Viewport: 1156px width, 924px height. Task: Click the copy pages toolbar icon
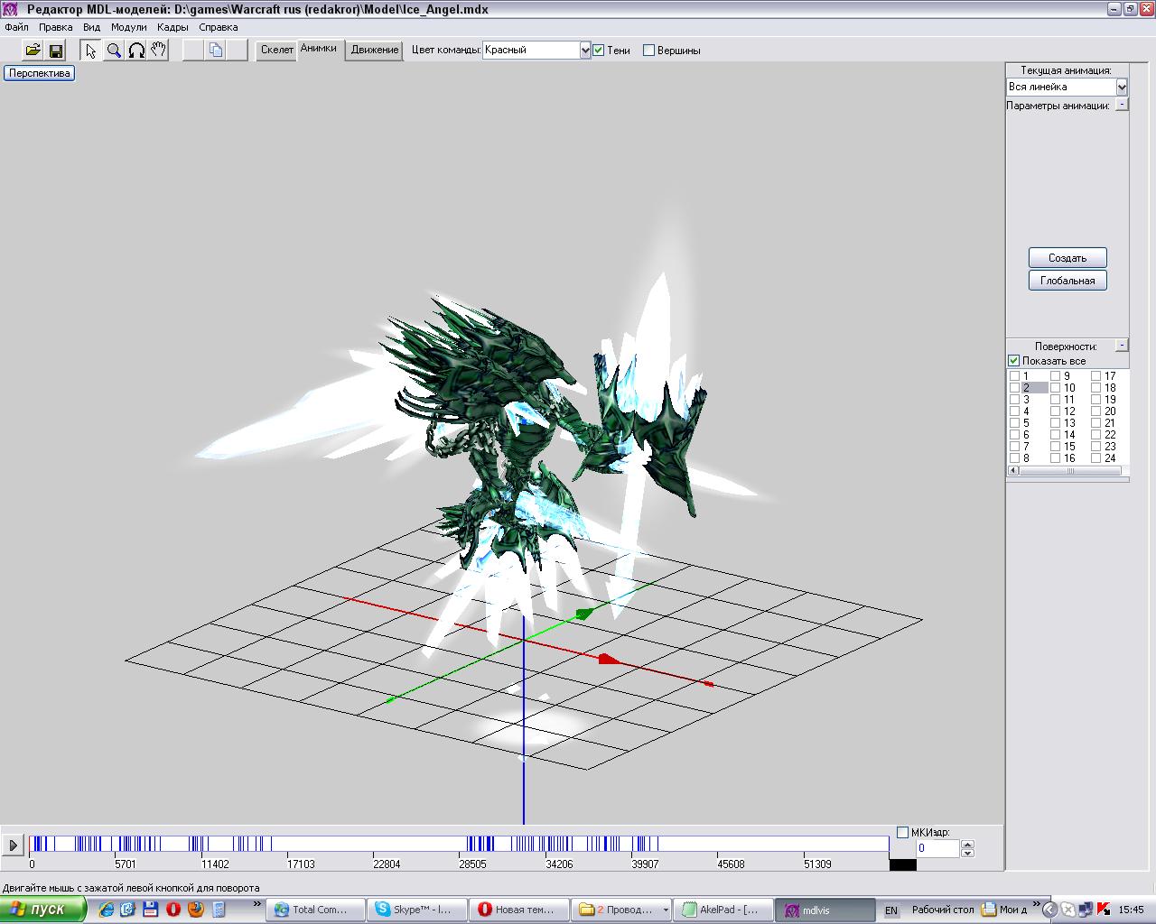tap(215, 50)
